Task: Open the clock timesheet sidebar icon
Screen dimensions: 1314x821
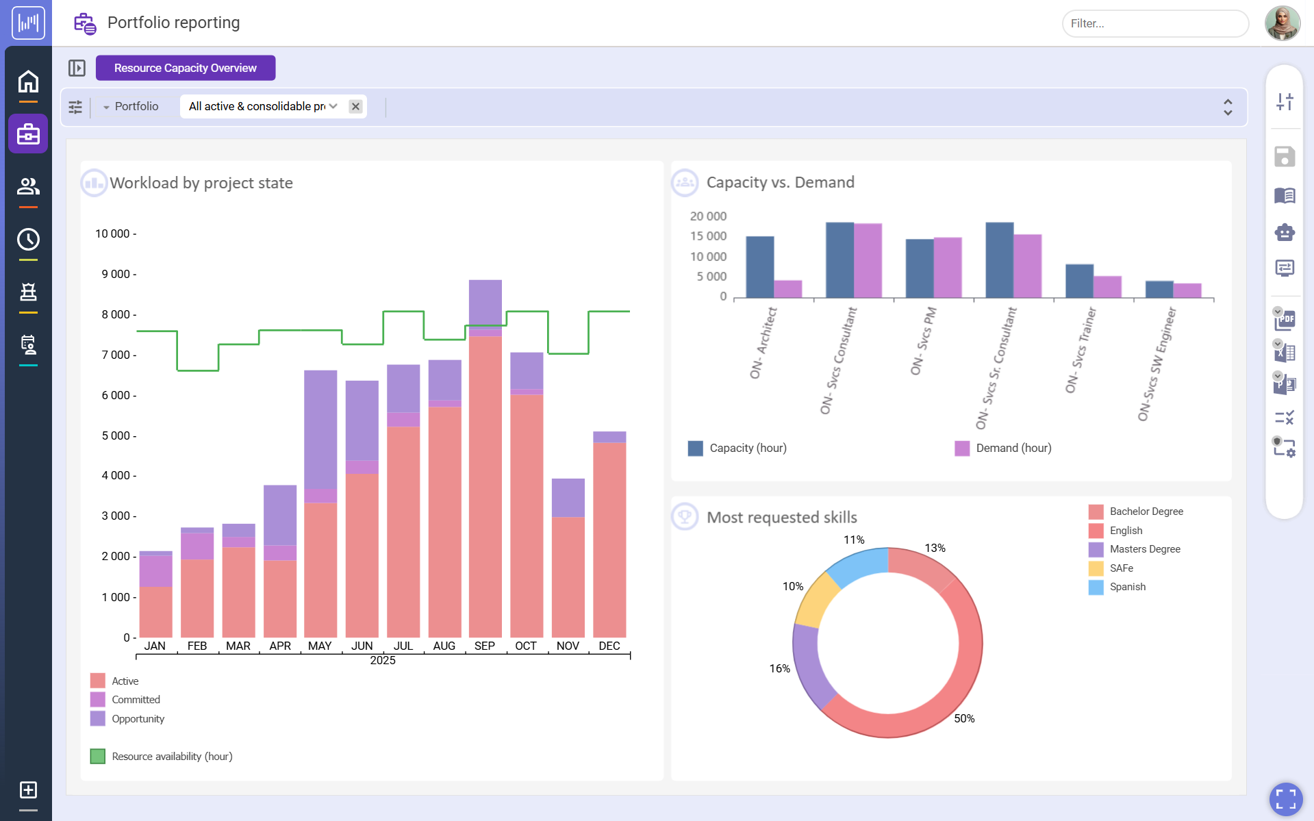Action: click(28, 239)
